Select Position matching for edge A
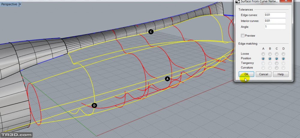The height and width of the screenshot is (138, 300). [x=263, y=58]
